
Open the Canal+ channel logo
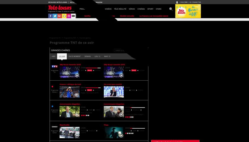(x=54, y=127)
